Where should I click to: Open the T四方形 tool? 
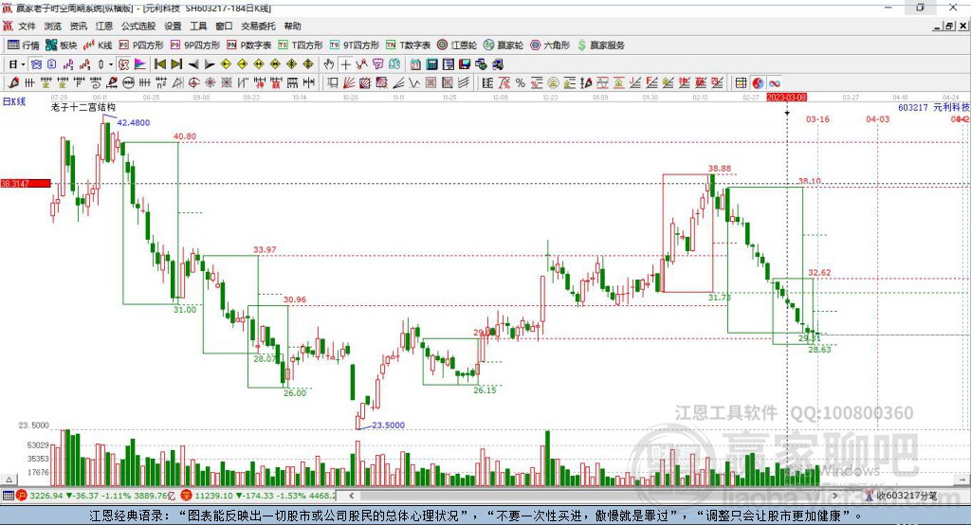pos(301,45)
